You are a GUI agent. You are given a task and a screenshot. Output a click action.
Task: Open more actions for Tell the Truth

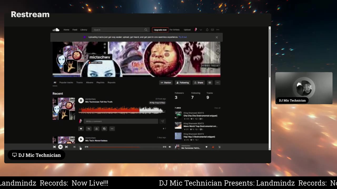112,129
